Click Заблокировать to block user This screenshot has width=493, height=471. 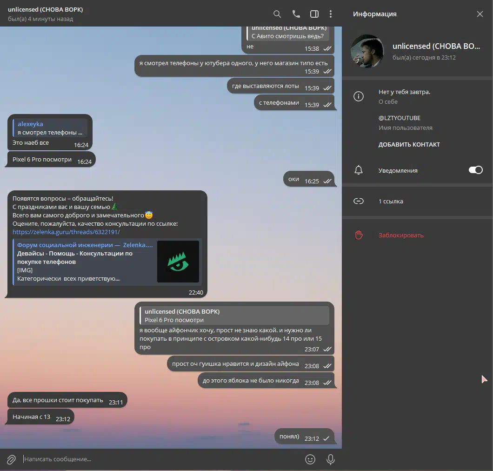tap(401, 235)
